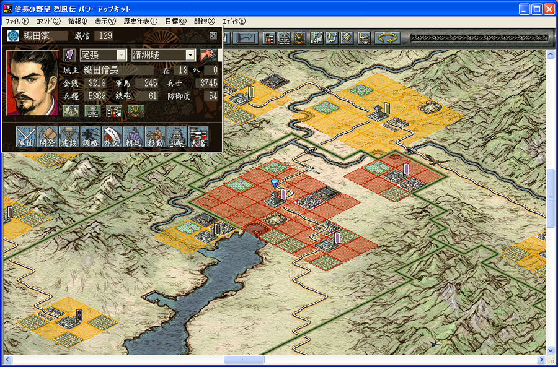
Task: Open the 情報(I) menu
Action: click(x=77, y=21)
